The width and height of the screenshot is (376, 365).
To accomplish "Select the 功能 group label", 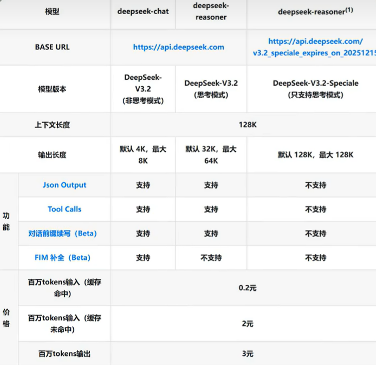I will click(7, 221).
